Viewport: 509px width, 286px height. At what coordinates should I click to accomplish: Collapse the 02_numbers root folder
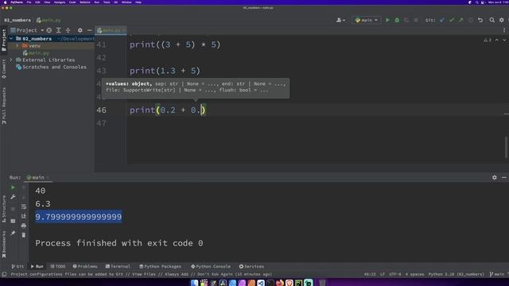[x=11, y=39]
